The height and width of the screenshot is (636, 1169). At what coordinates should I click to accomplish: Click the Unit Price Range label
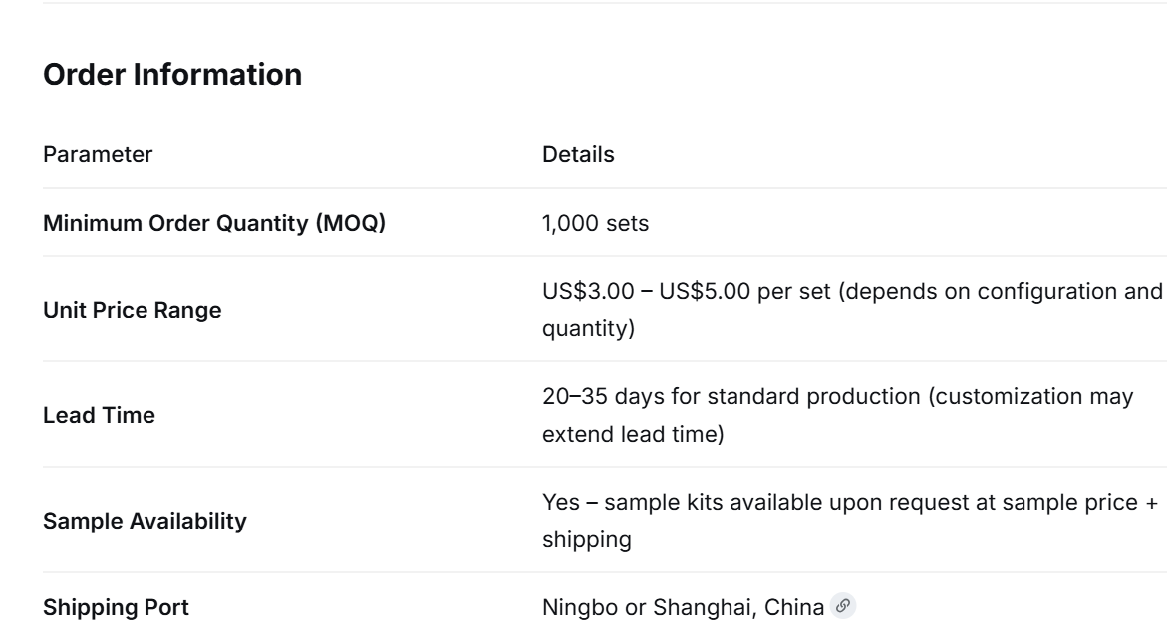(132, 310)
